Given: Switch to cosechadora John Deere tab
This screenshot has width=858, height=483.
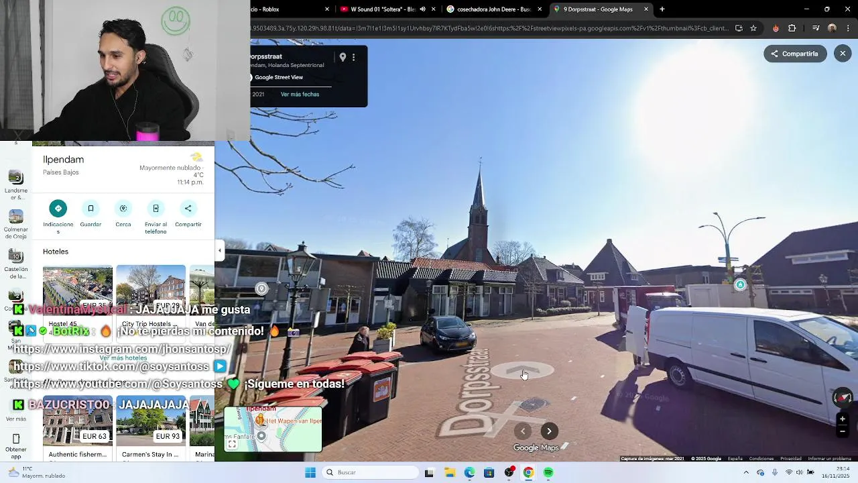Looking at the screenshot, I should click(493, 9).
